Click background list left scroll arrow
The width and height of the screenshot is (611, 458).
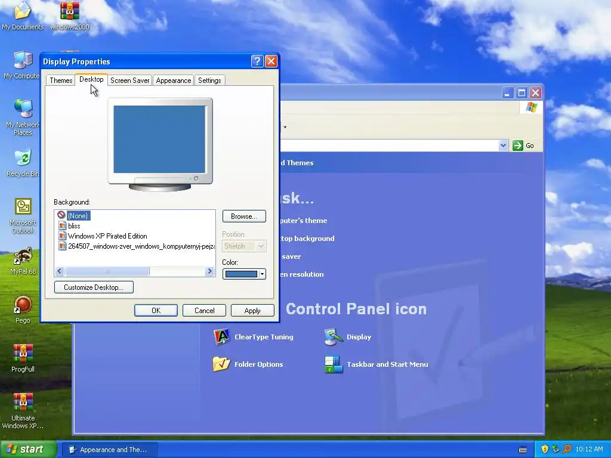(60, 271)
